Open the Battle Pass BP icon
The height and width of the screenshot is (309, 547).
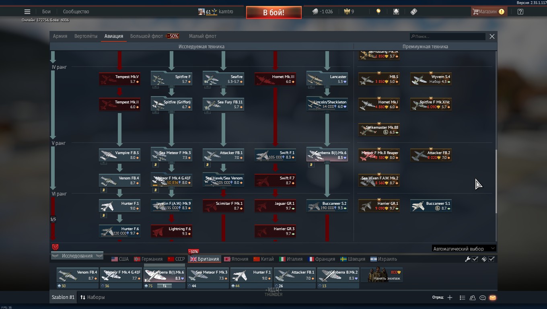414,12
